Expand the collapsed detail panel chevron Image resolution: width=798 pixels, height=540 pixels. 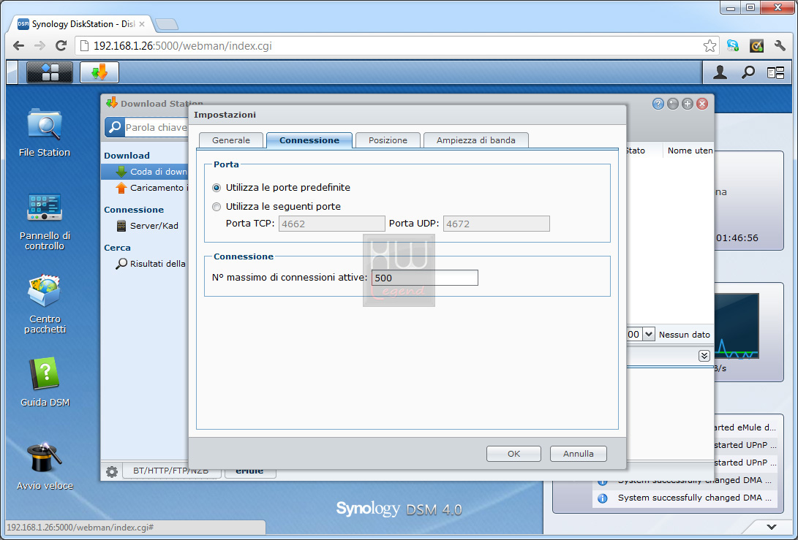point(704,355)
